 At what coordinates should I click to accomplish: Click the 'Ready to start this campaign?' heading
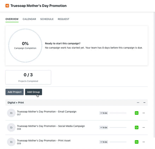pyautogui.click(x=63, y=43)
